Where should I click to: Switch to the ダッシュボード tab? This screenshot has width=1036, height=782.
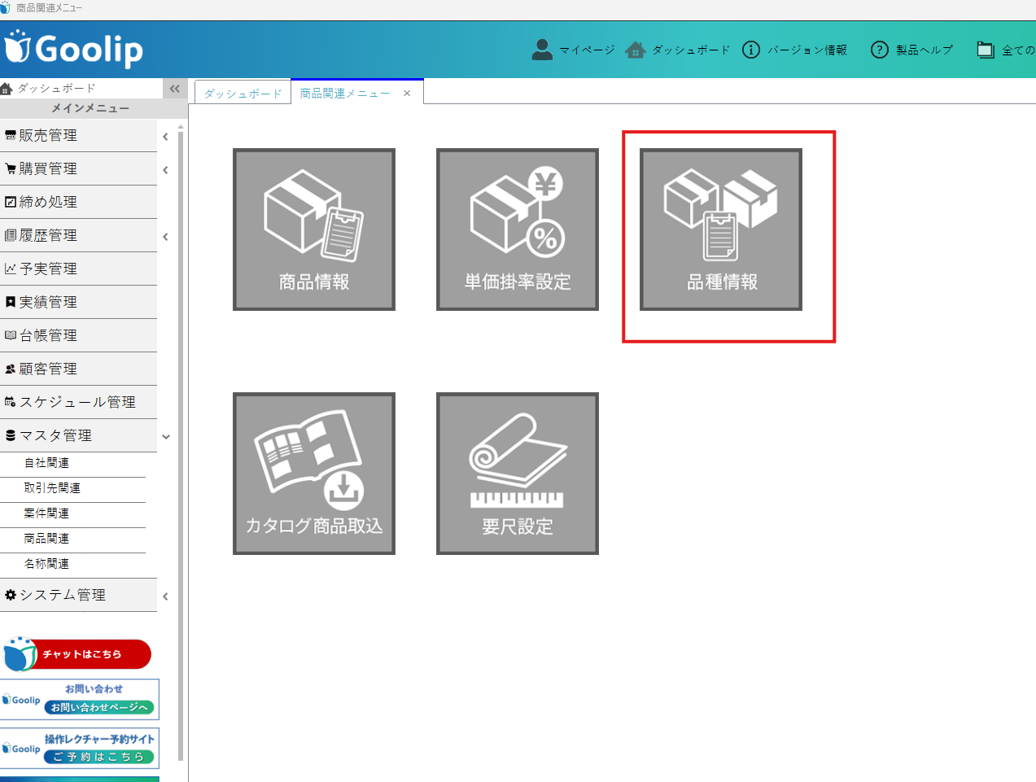coord(243,94)
